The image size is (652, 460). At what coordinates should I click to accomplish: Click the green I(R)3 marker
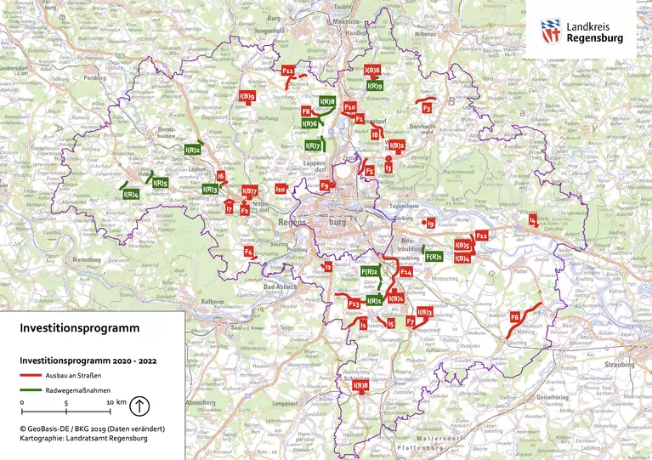tap(210, 190)
